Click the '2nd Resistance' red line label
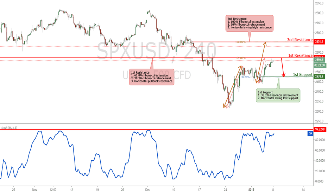 click(299, 40)
